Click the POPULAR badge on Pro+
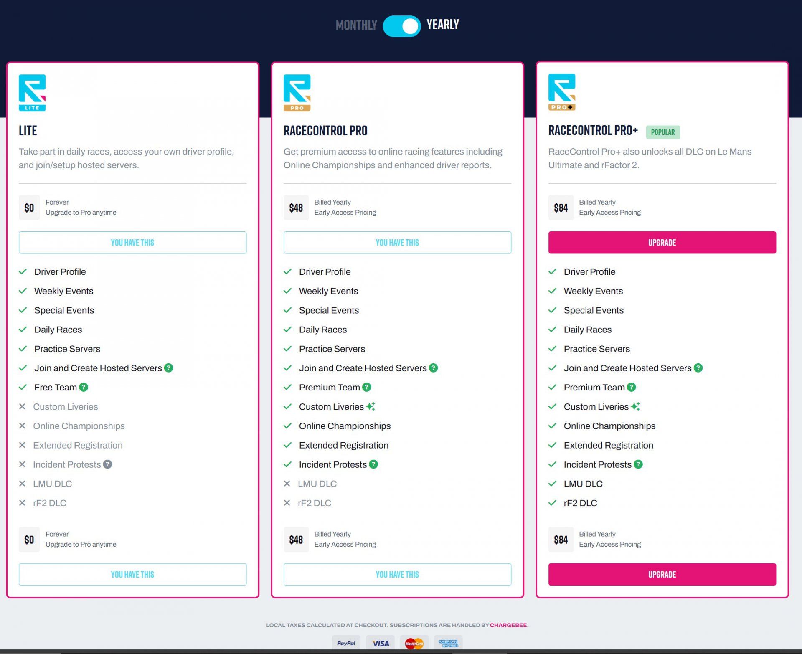The image size is (802, 654). pos(663,132)
